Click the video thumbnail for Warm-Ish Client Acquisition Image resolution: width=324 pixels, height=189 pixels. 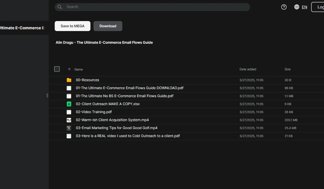[69, 120]
